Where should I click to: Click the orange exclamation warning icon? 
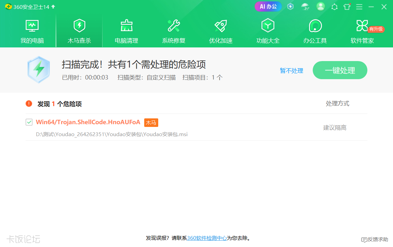tap(29, 104)
